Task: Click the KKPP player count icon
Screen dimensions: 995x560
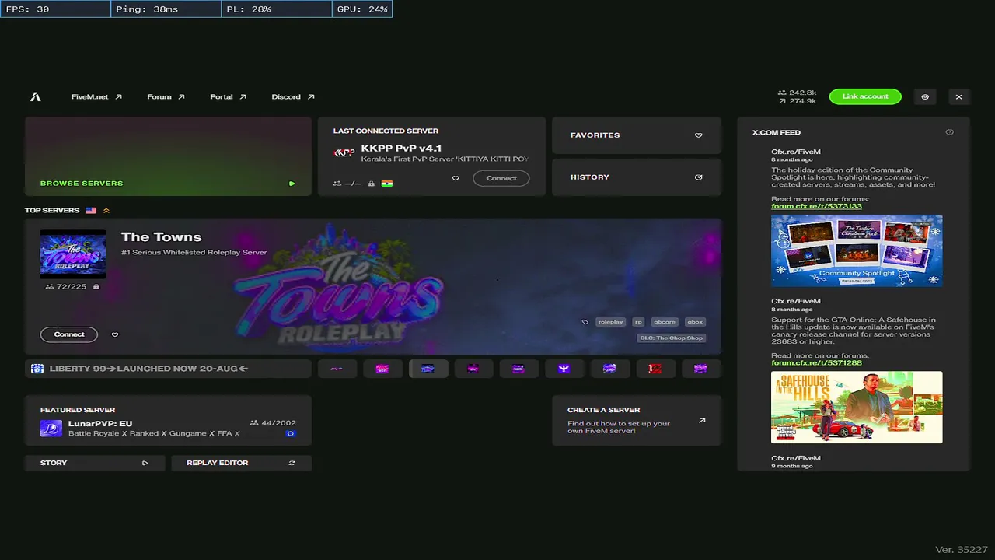Action: point(337,184)
